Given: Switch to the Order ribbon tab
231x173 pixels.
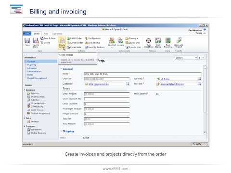Looking at the screenshot, I should coord(37,34).
